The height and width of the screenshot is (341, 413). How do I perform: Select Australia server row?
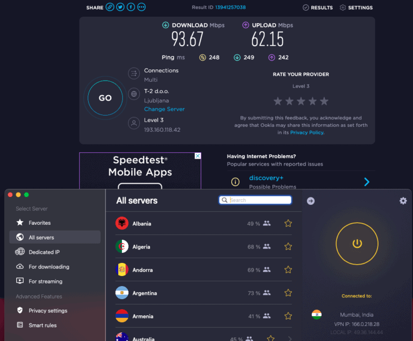coord(204,335)
